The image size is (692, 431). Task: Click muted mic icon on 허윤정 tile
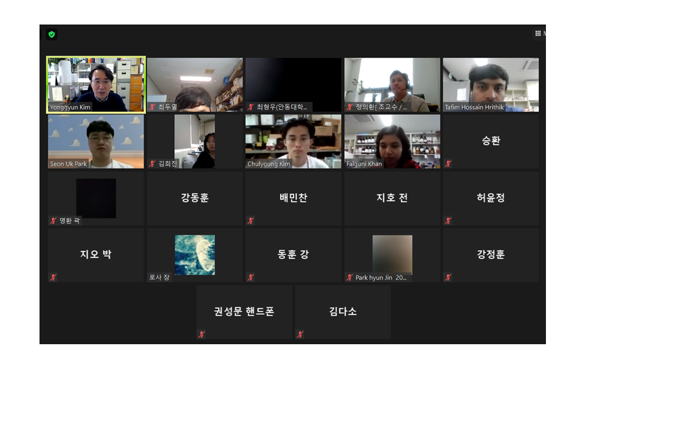448,220
